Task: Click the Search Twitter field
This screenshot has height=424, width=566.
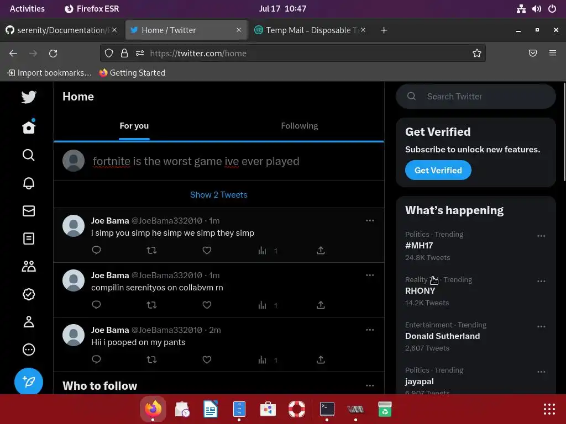Action: (476, 96)
